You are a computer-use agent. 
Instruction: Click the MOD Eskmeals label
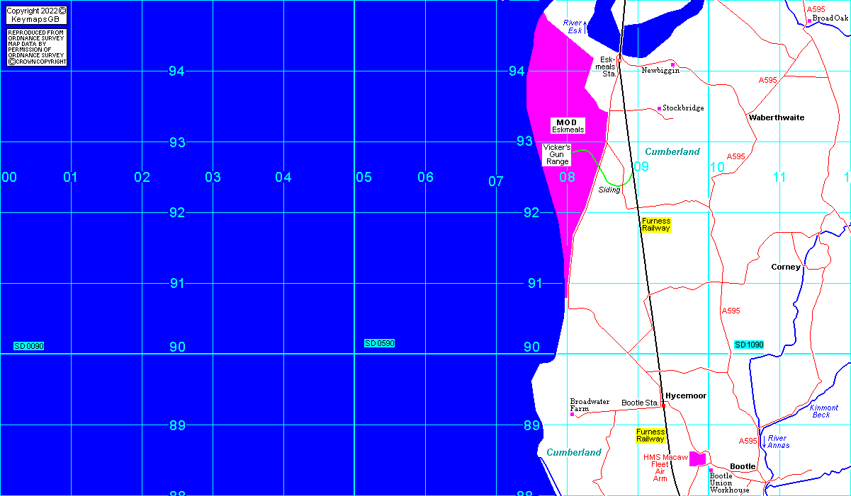click(568, 126)
